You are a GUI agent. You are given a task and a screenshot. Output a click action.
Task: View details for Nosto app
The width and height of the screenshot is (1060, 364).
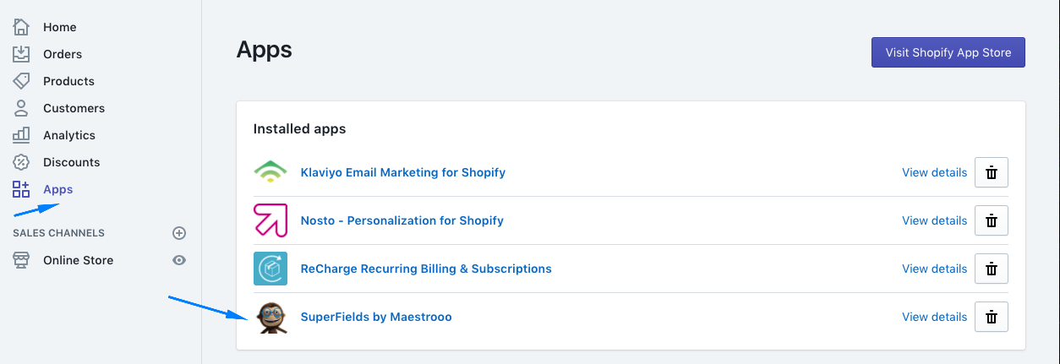pos(935,220)
